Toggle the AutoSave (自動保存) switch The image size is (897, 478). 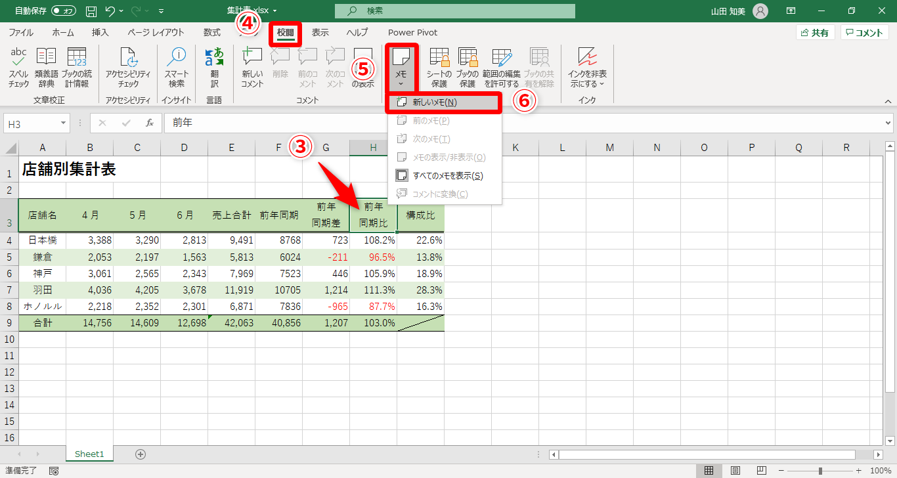[64, 11]
